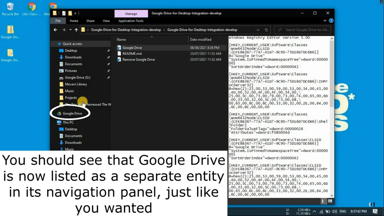The height and width of the screenshot is (216, 384).
Task: Click preview pane vertical scrollbar
Action: pyautogui.click(x=331, y=74)
